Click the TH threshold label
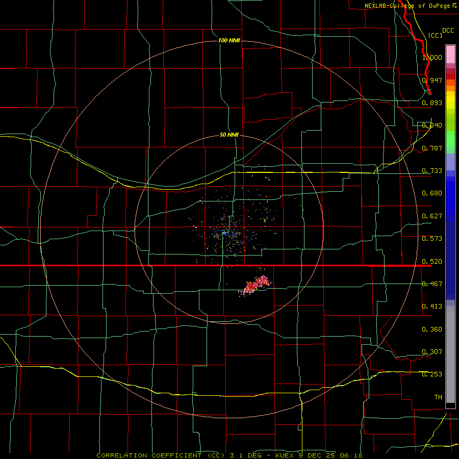The height and width of the screenshot is (459, 459). tap(438, 397)
